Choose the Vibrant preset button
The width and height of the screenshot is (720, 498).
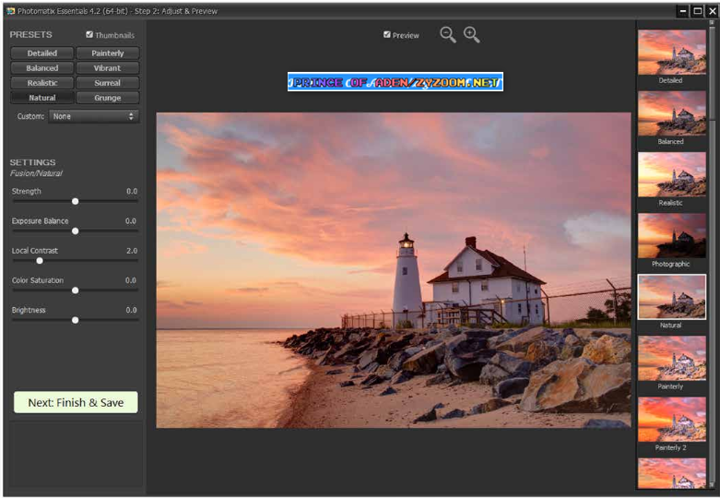(x=108, y=68)
